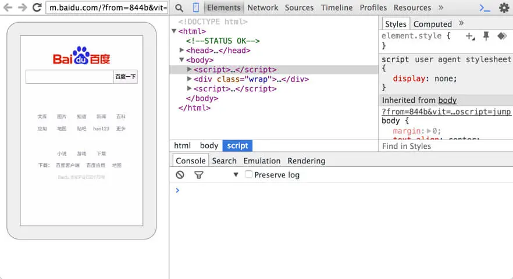This screenshot has width=513, height=279.
Task: Select the STATUS OK comment line
Action: click(x=223, y=41)
